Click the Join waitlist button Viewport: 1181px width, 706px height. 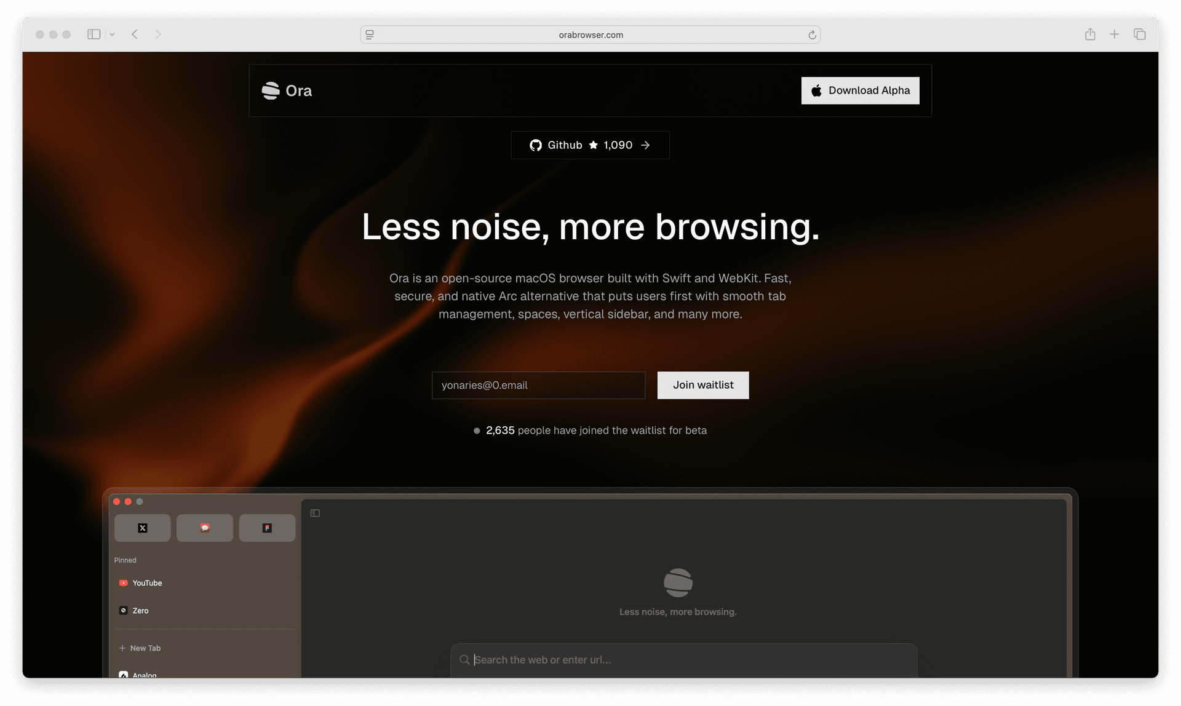[702, 385]
